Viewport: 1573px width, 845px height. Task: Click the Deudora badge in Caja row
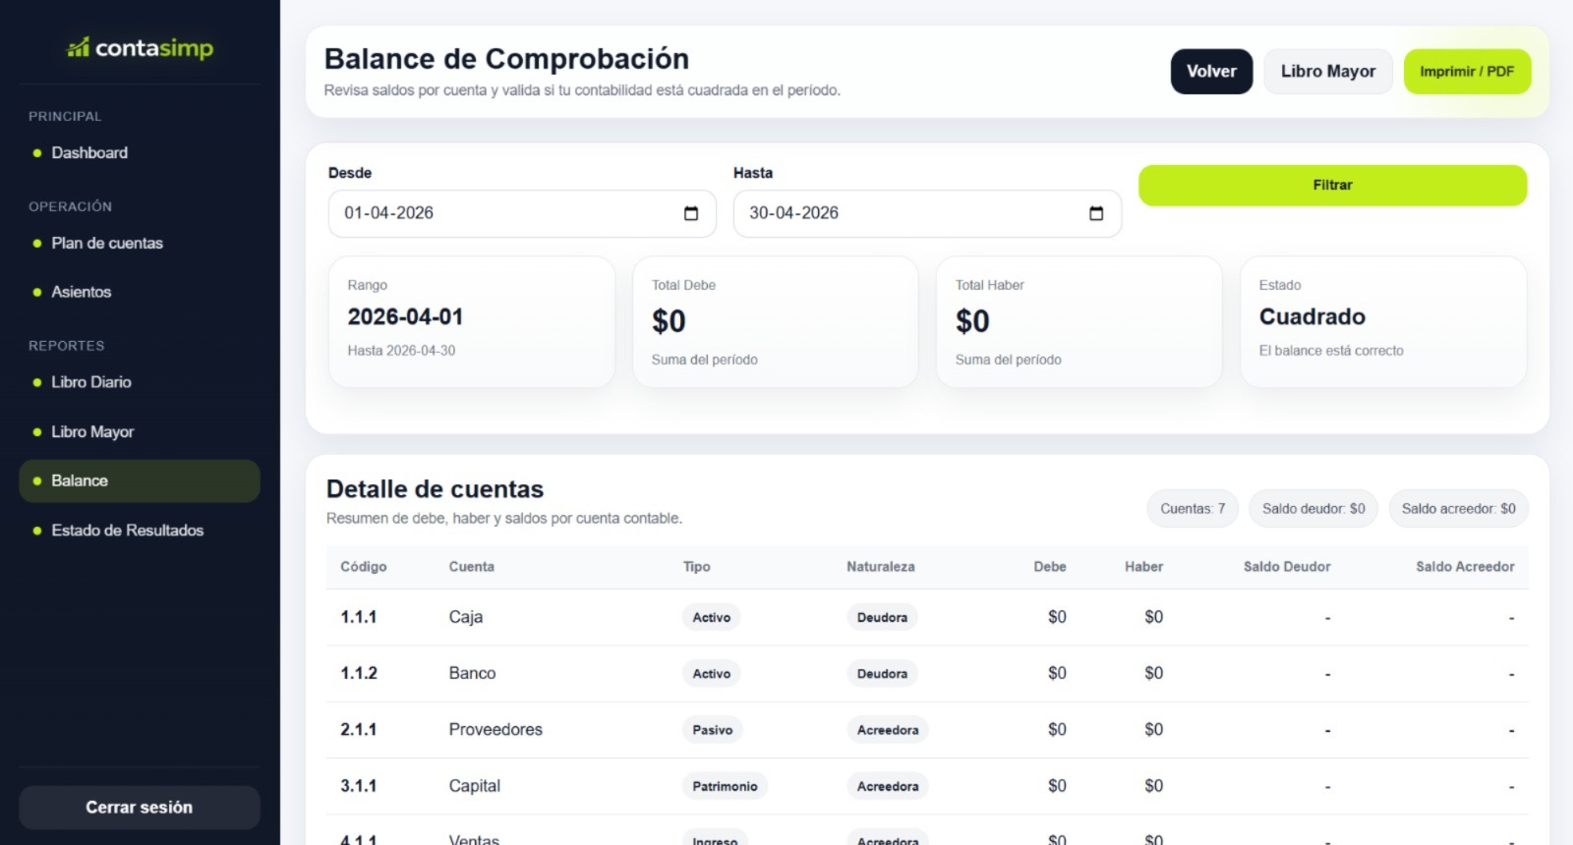[x=882, y=617]
